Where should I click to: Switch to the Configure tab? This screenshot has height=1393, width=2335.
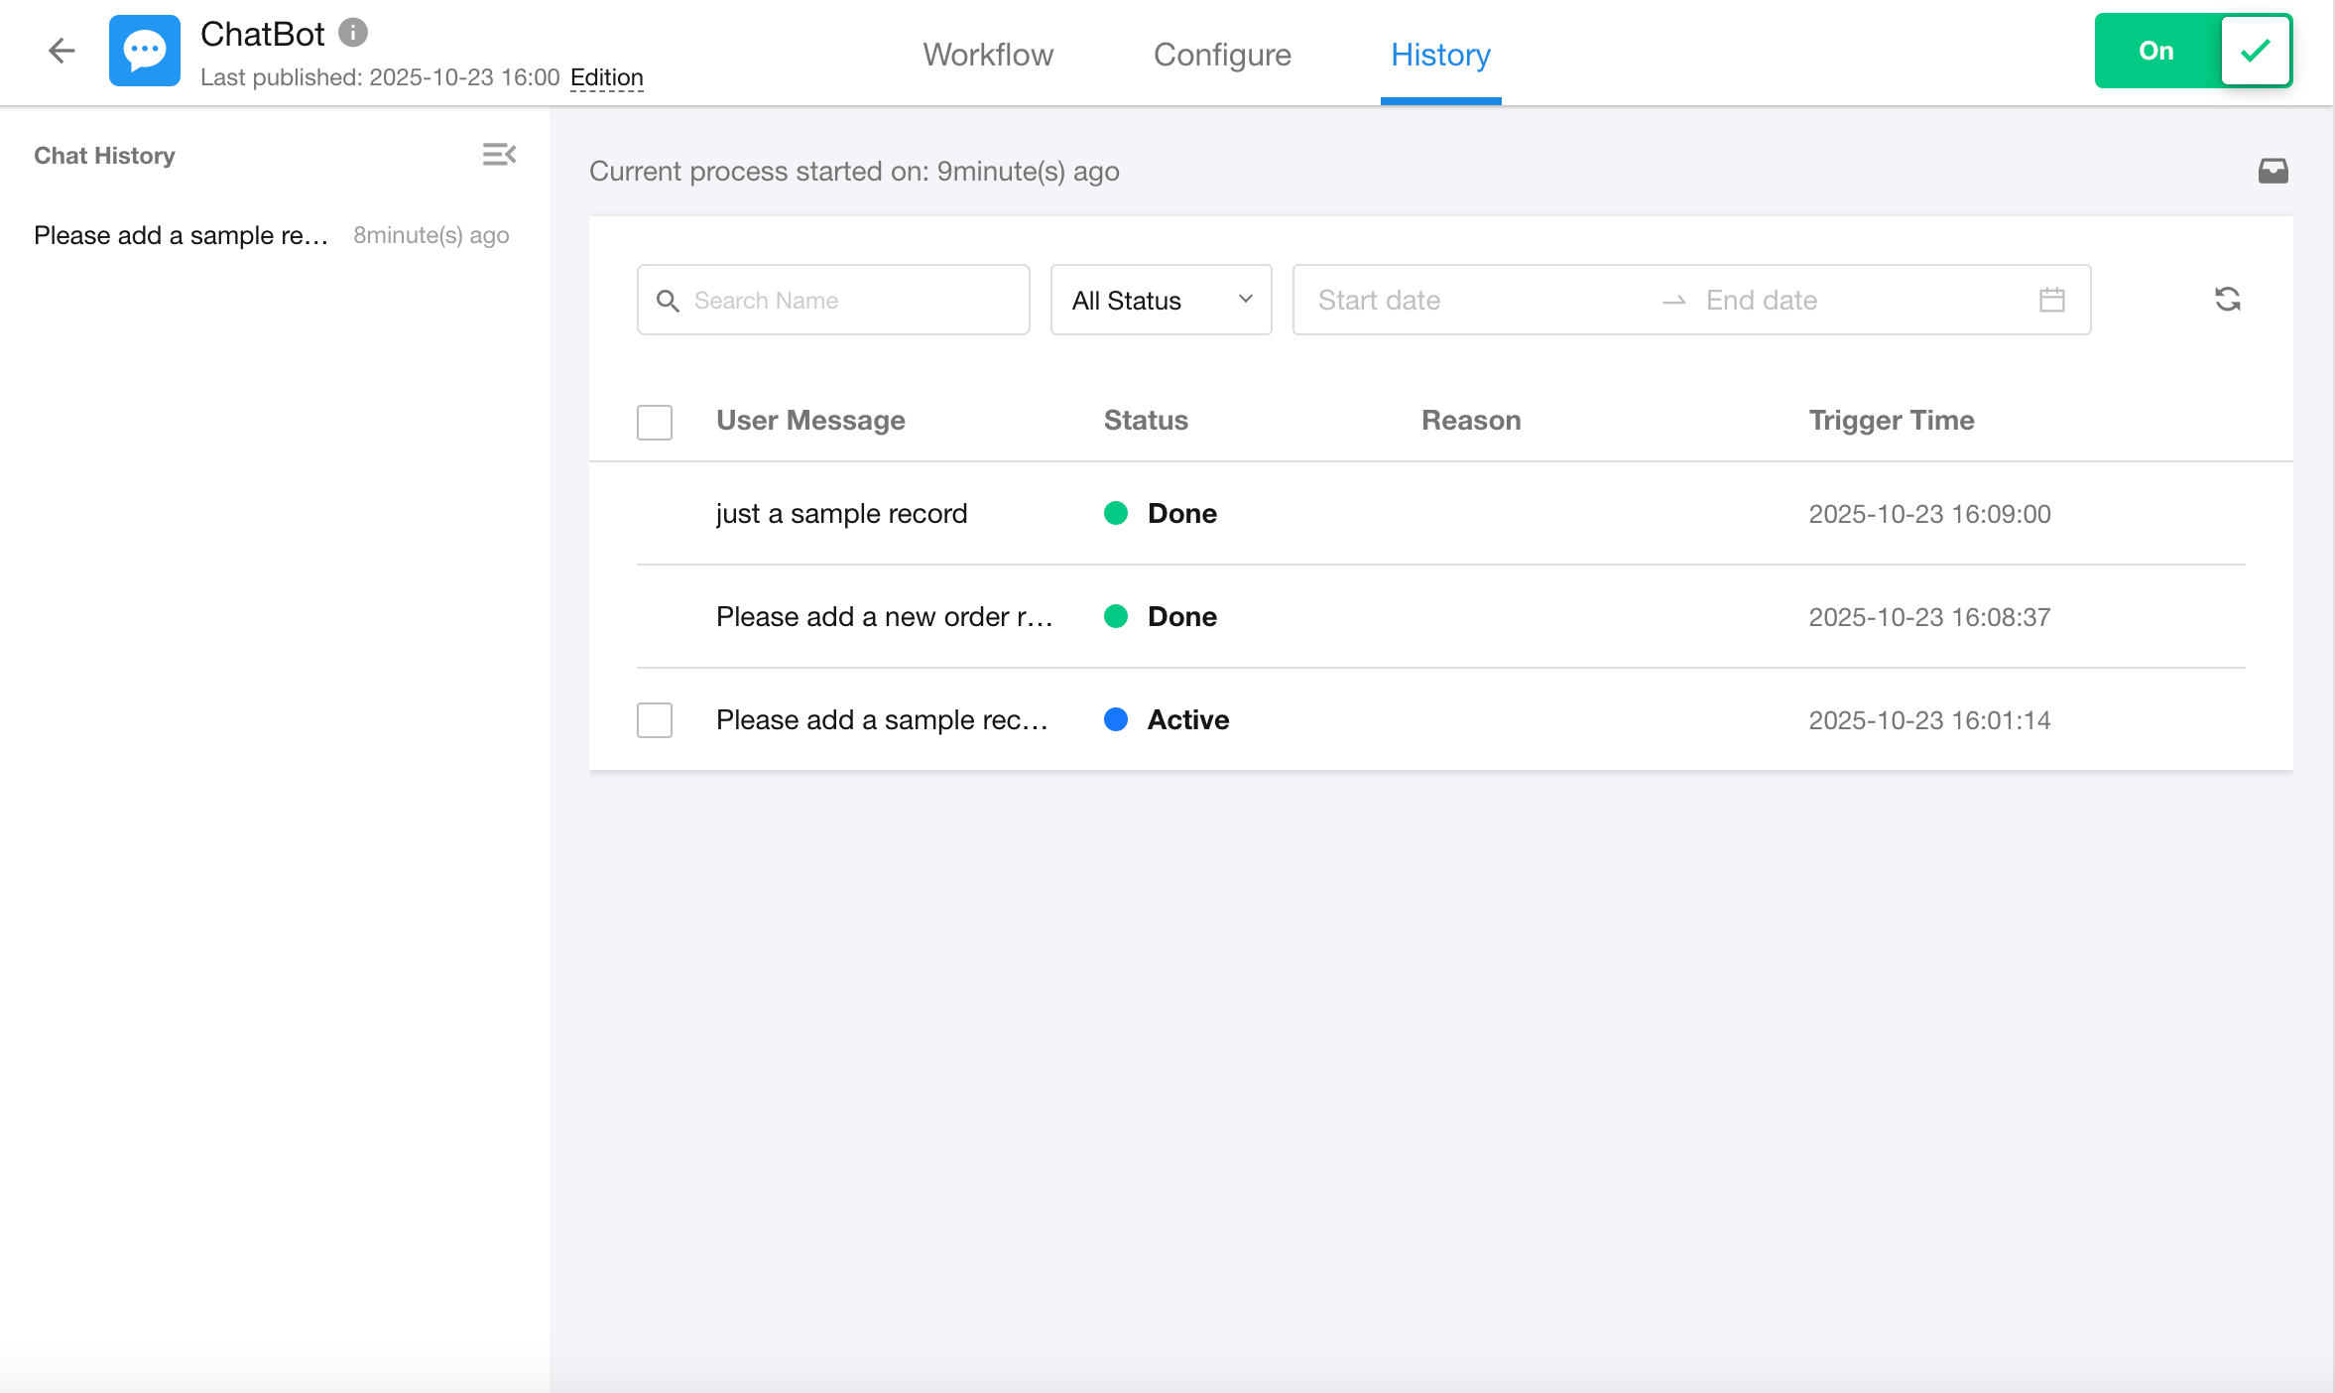pos(1222,55)
